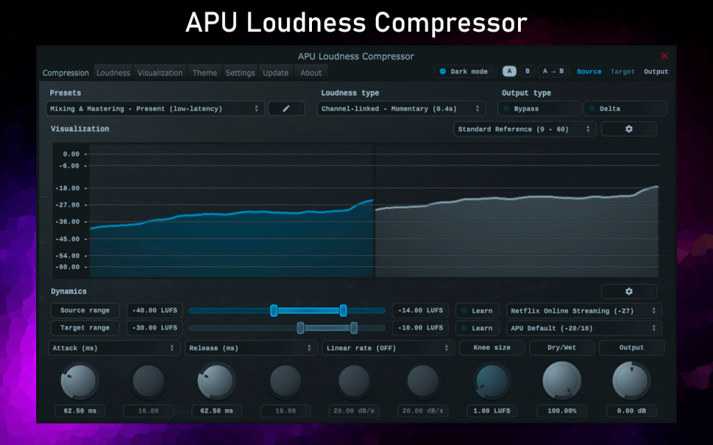This screenshot has width=713, height=445.
Task: Click the -40.00 LUFS source range field
Action: point(155,311)
